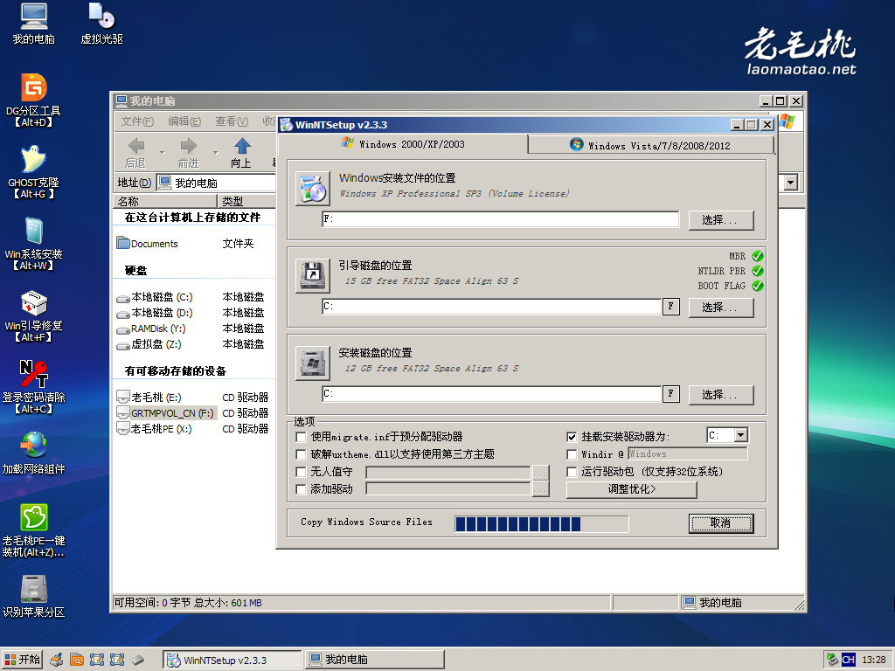The width and height of the screenshot is (895, 671).
Task: Select 本地磁盘 (D:) drive in 我的电脑
Action: pyautogui.click(x=154, y=314)
